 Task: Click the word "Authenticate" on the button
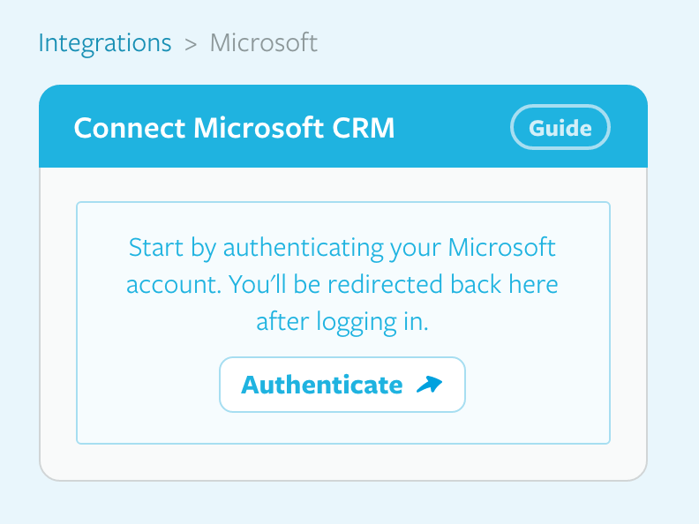pos(322,385)
